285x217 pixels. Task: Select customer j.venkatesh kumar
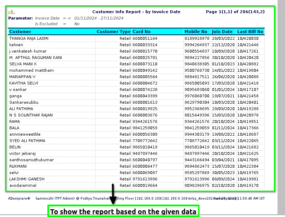click(x=28, y=51)
